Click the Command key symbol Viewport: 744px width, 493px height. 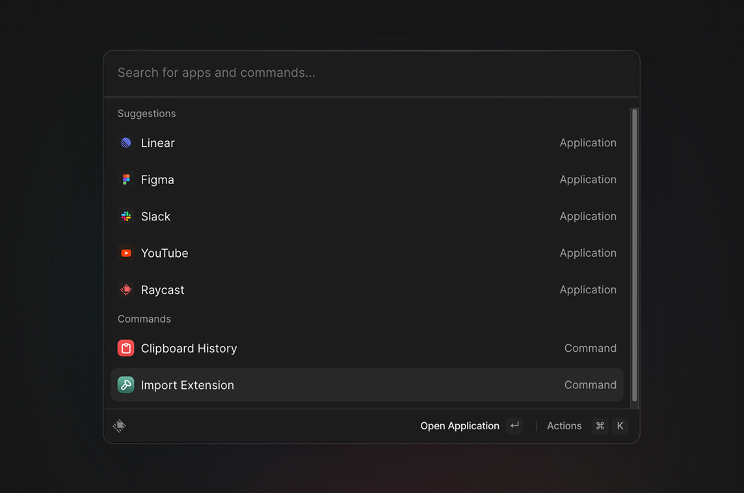(x=600, y=425)
